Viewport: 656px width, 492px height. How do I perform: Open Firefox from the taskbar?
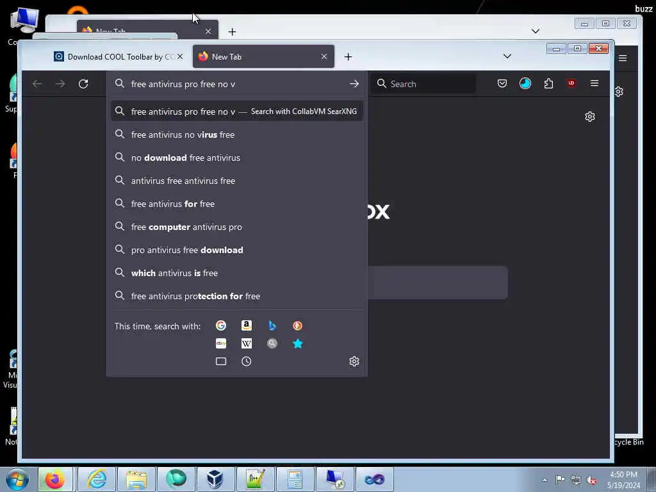coord(55,479)
